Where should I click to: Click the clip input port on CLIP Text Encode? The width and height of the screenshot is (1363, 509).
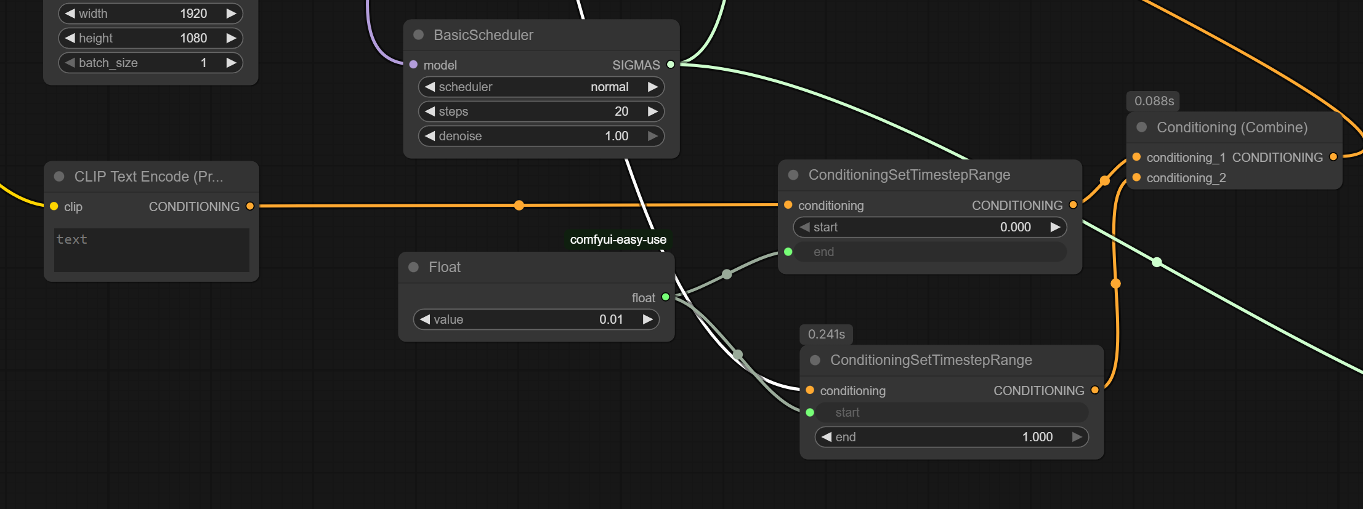54,206
